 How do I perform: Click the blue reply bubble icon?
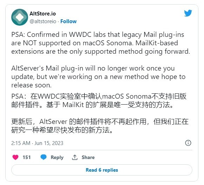(44, 157)
